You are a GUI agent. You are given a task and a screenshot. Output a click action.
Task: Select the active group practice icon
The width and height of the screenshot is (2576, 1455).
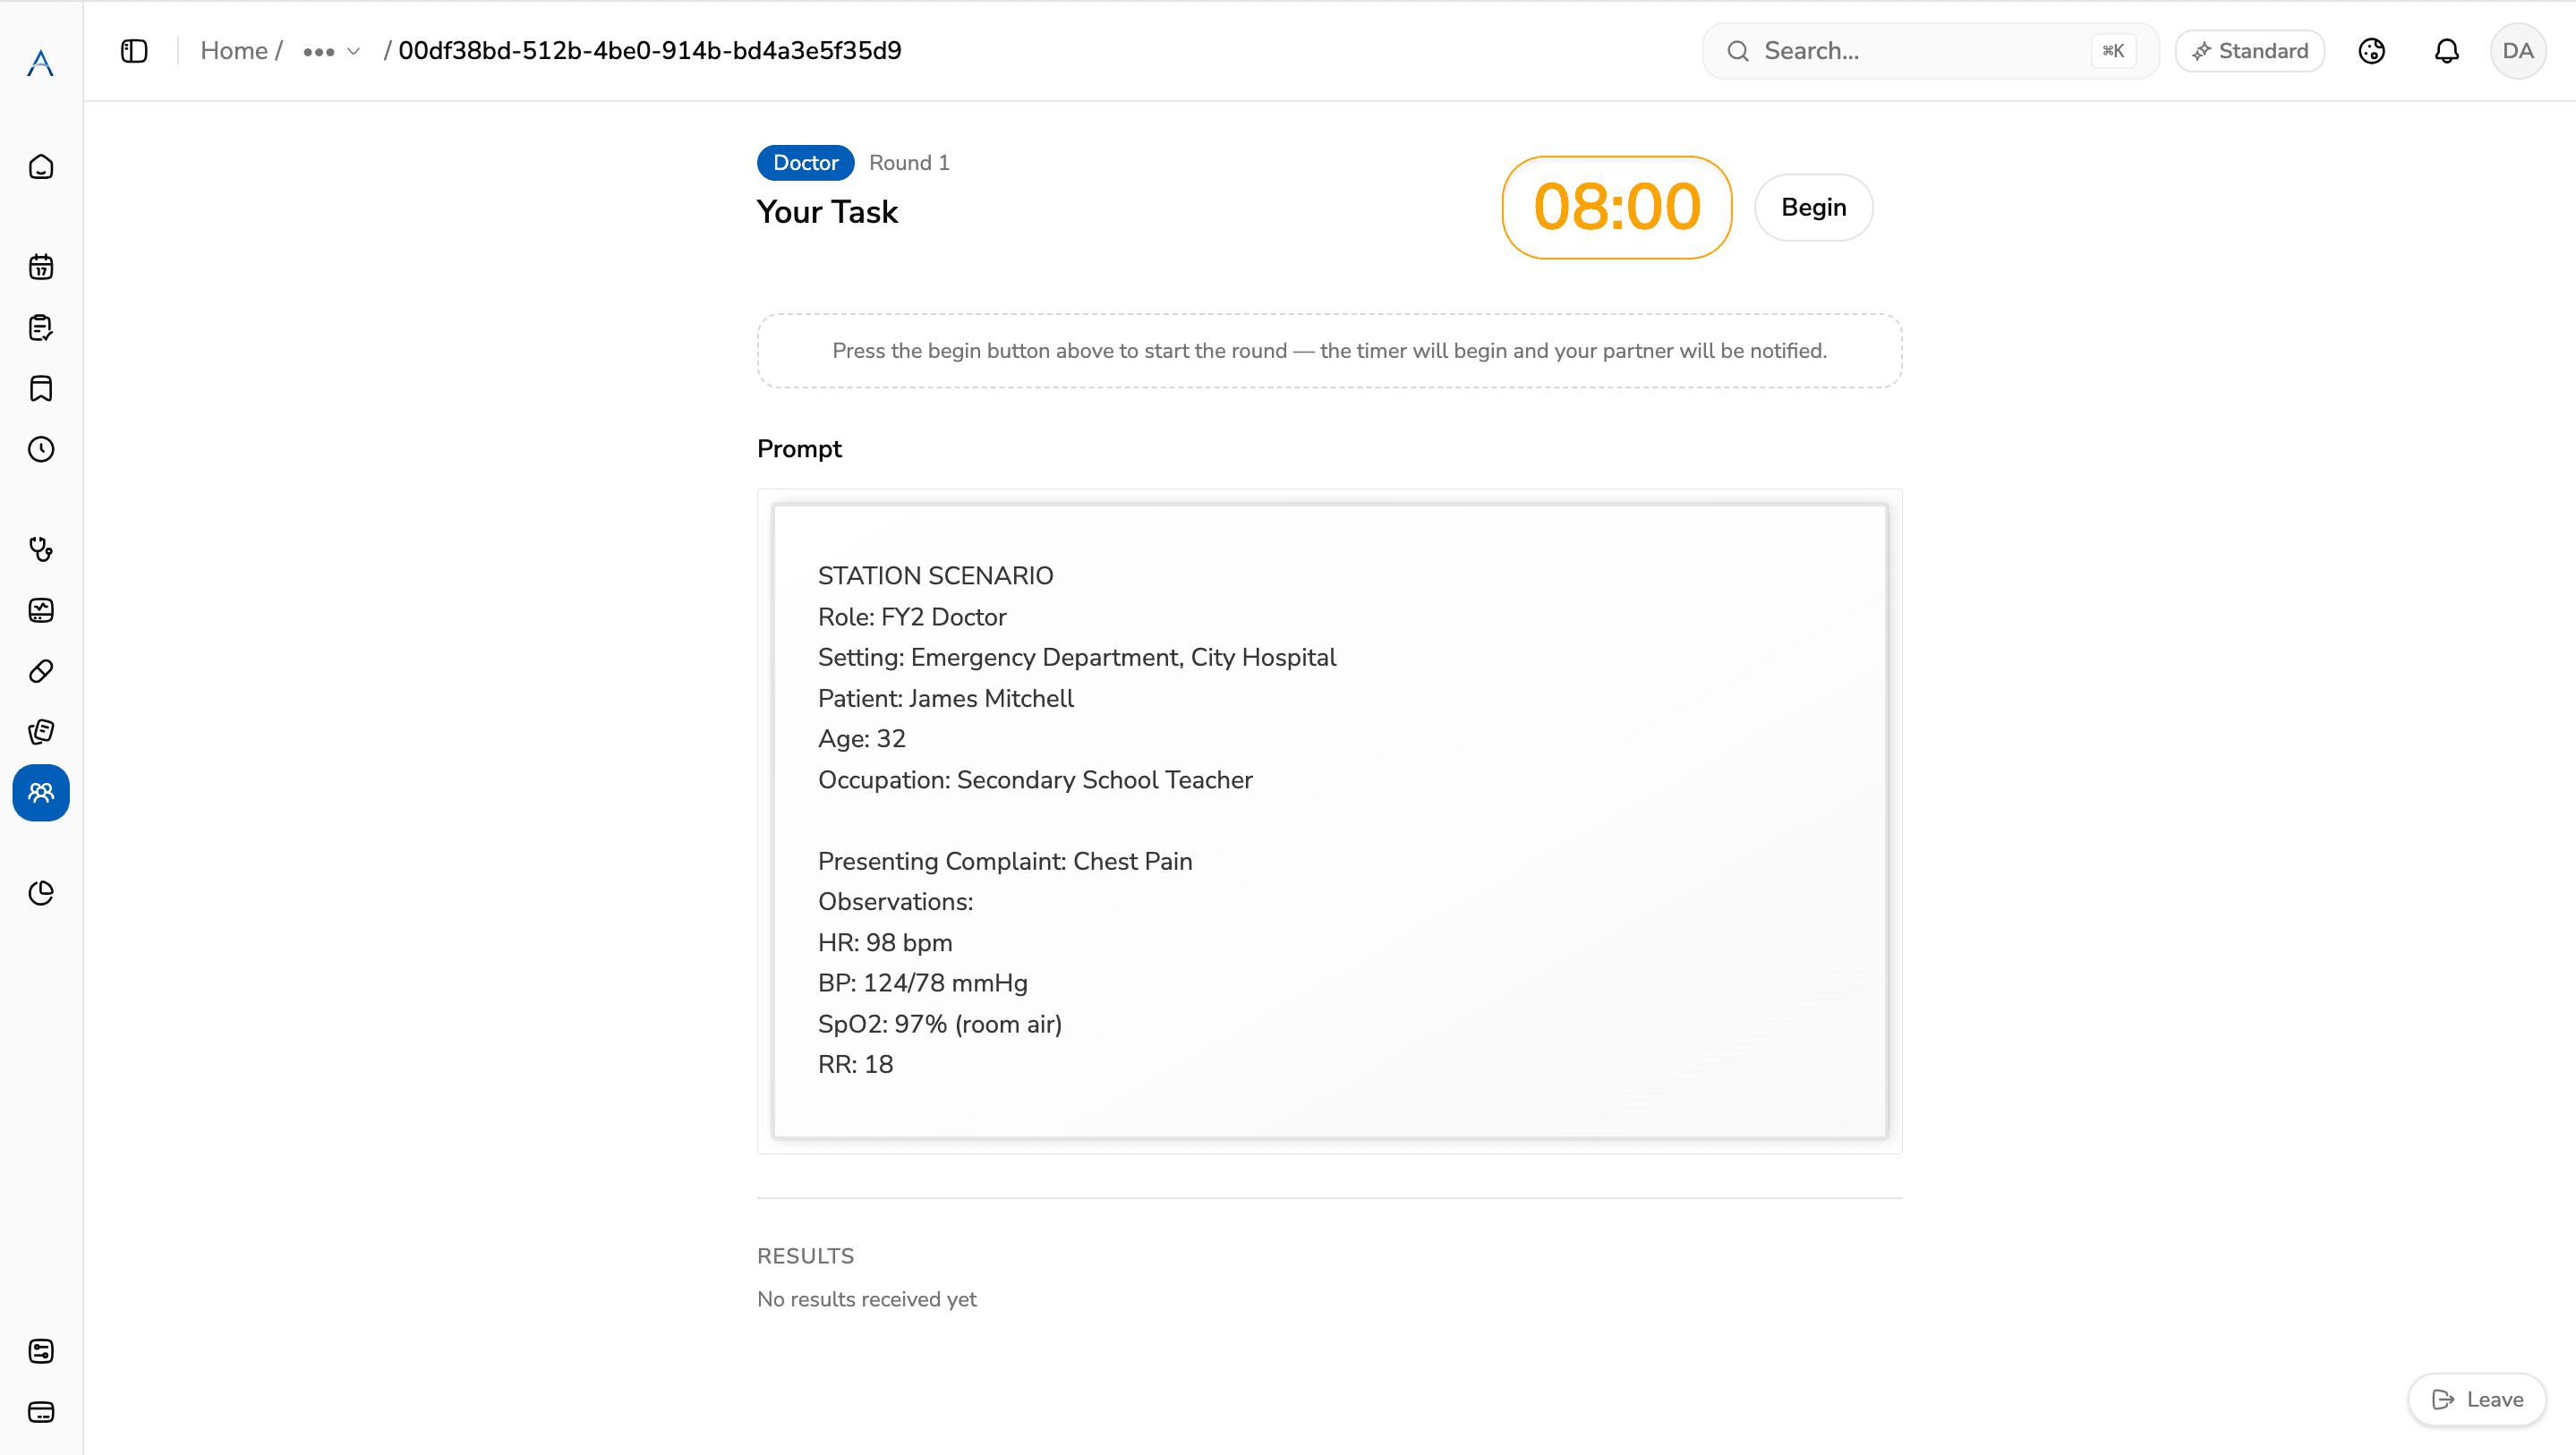41,793
